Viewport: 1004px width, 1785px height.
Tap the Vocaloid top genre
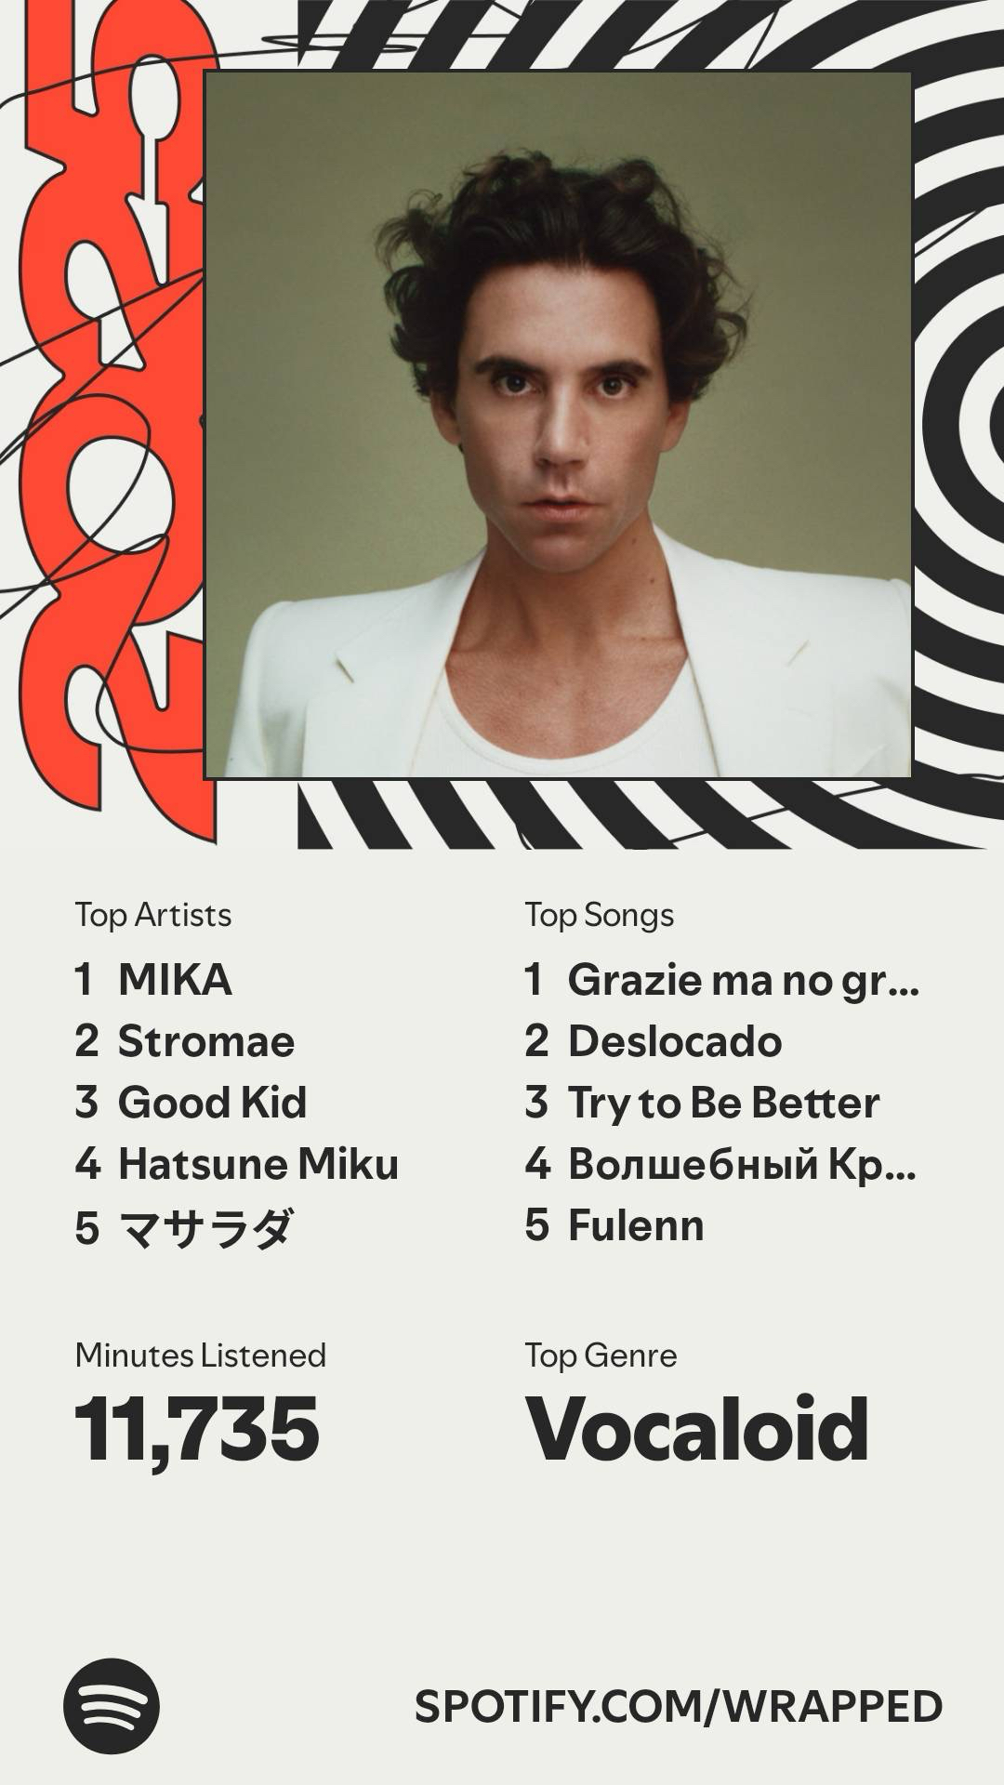tap(697, 1428)
